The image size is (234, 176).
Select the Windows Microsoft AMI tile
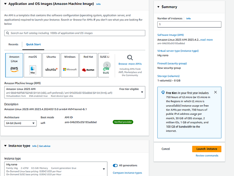(x=70, y=65)
